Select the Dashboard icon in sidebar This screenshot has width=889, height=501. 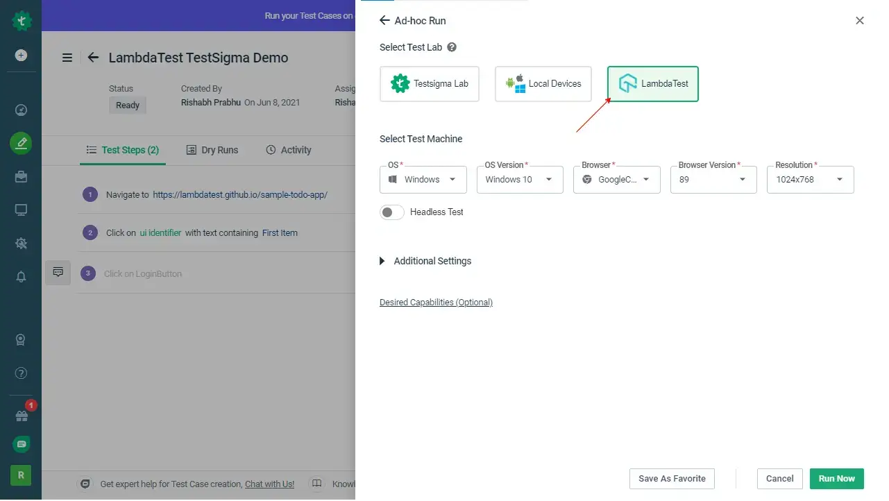click(x=20, y=110)
